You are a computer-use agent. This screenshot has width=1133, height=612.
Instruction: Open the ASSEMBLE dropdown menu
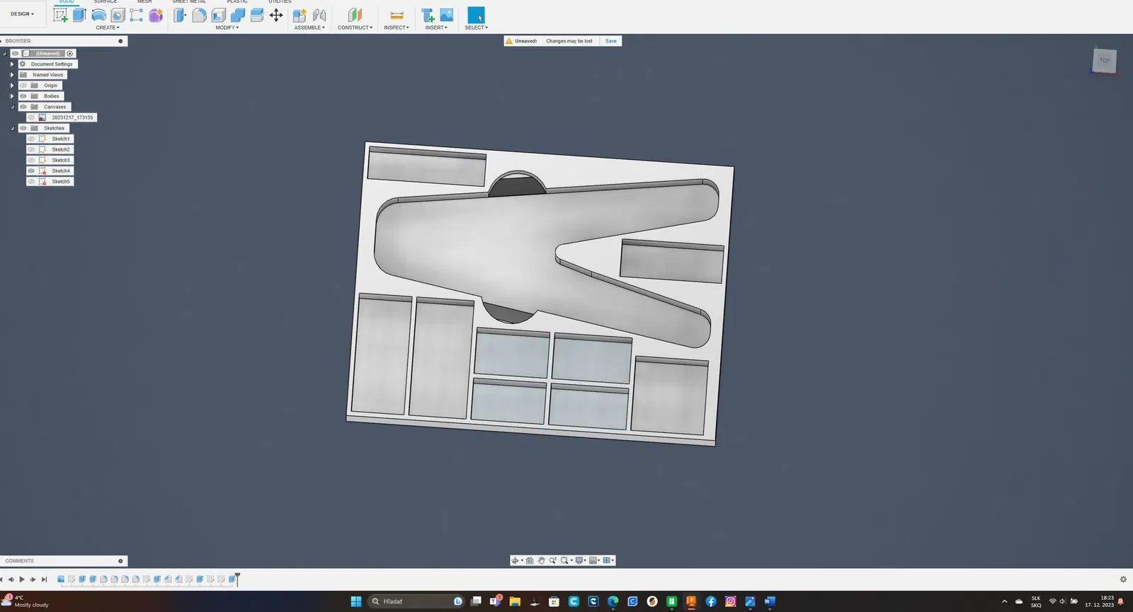click(309, 28)
